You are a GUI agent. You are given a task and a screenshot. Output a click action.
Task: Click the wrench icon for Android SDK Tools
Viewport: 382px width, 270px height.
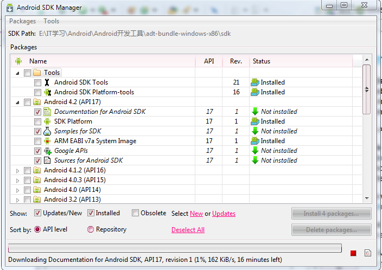pyautogui.click(x=47, y=82)
